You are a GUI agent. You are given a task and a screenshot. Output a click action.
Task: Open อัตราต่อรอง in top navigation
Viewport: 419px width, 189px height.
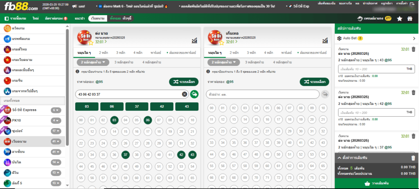click(x=56, y=18)
